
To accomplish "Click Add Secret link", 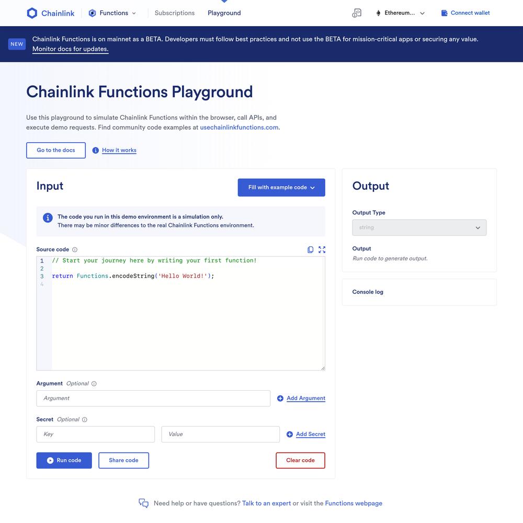I will coord(311,434).
